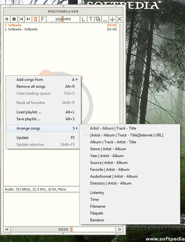185x242 pixels.
Task: Choose Update selection menu entry
Action: [x=43, y=145]
